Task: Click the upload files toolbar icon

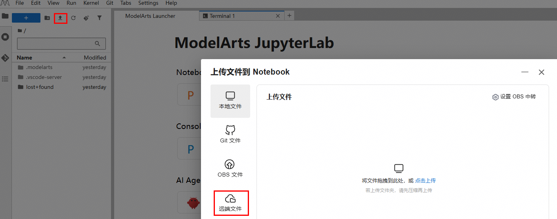Action: tap(60, 18)
